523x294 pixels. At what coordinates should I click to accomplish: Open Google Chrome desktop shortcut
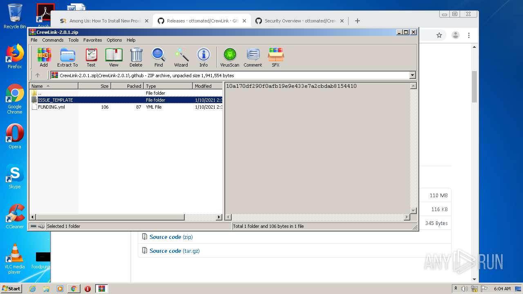tap(15, 99)
